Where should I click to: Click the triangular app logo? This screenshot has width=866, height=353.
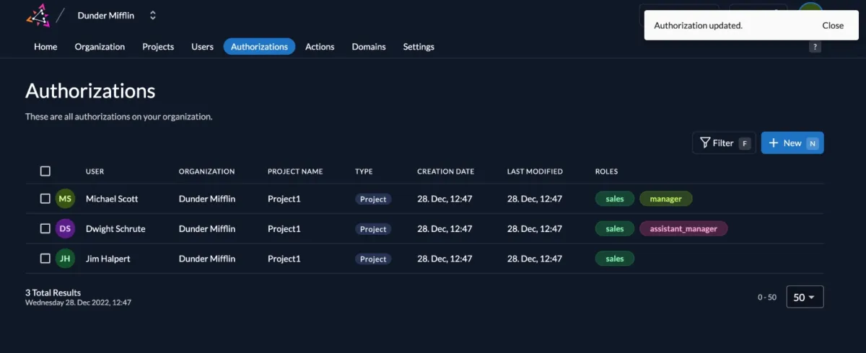38,15
